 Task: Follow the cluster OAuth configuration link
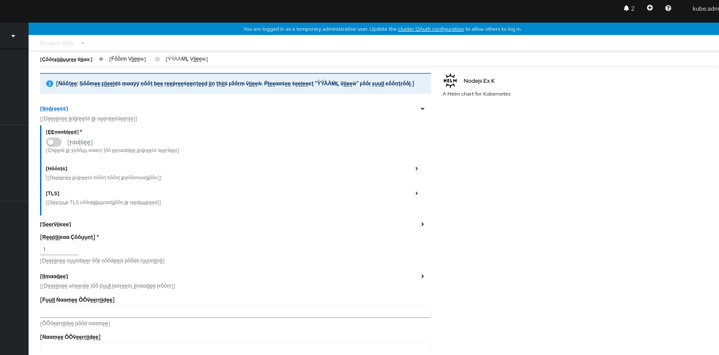pos(431,29)
